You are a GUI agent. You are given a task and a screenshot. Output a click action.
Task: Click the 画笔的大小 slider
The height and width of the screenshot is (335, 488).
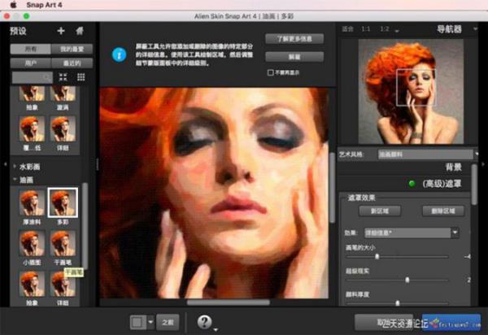click(x=377, y=257)
